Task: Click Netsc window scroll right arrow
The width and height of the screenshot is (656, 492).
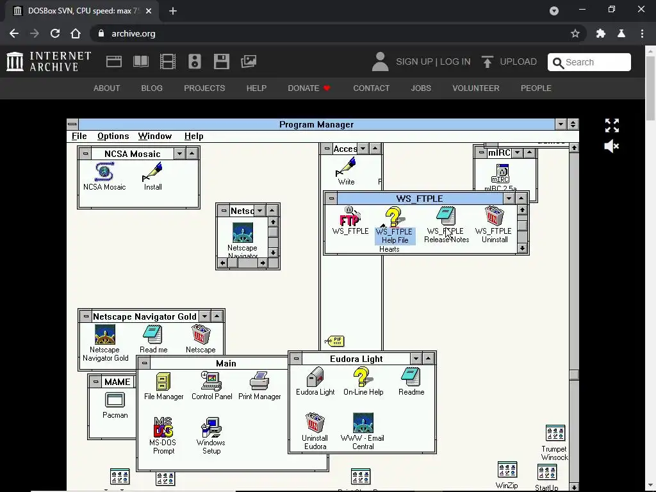Action: (x=262, y=263)
